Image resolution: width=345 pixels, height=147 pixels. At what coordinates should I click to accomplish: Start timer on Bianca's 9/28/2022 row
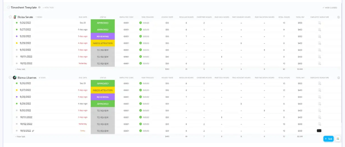click(x=140, y=97)
